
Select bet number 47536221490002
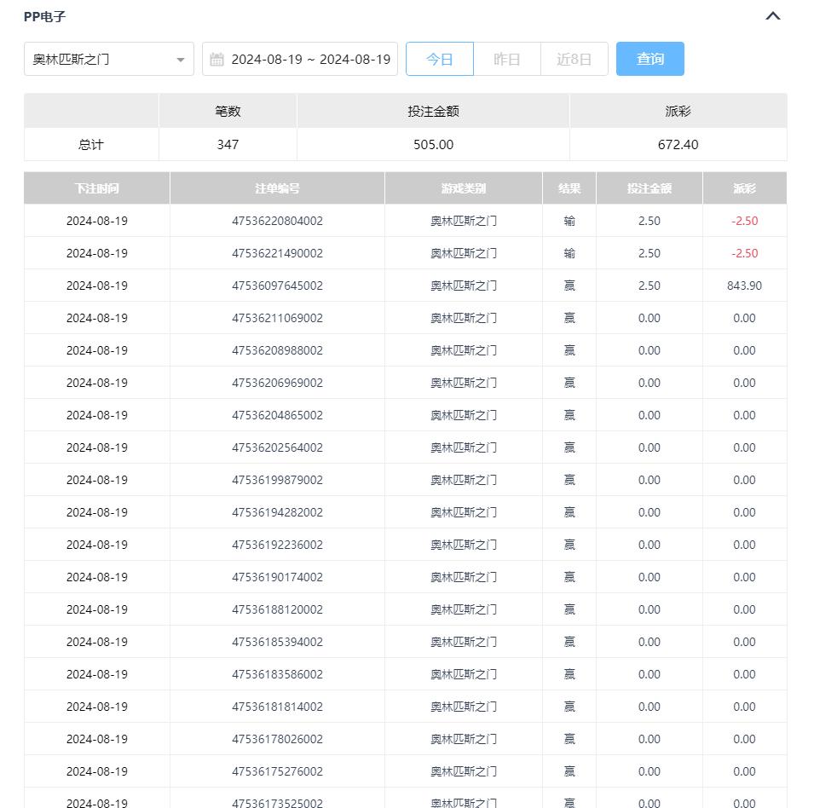click(x=277, y=253)
